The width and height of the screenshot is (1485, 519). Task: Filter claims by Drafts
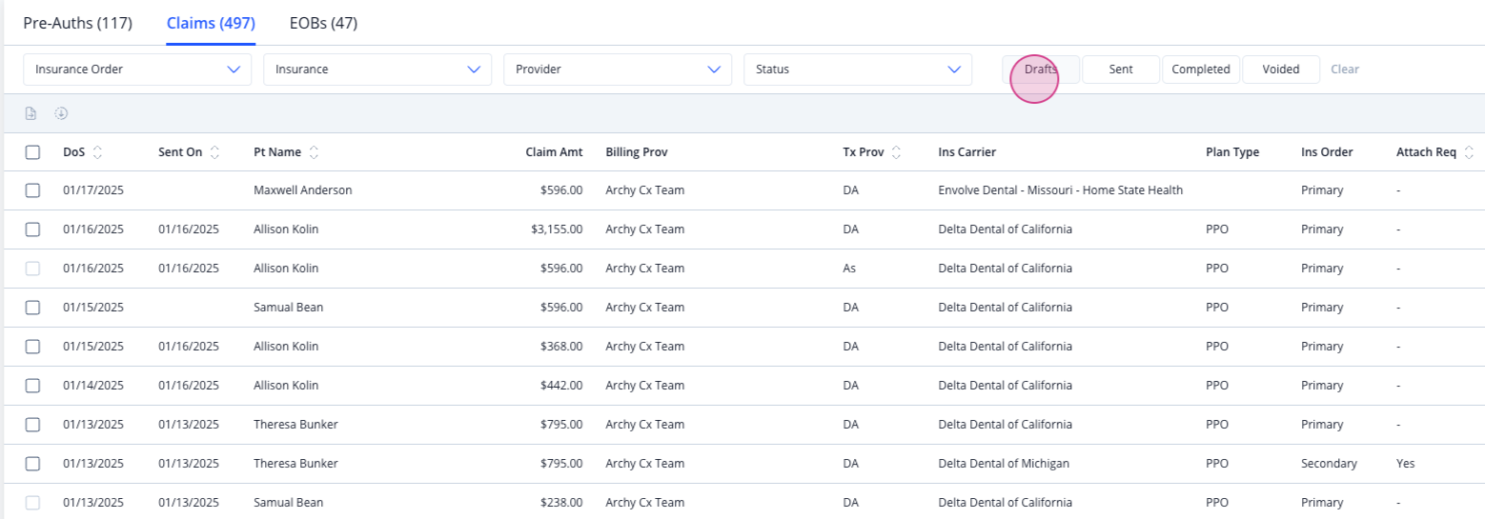[x=1041, y=70]
